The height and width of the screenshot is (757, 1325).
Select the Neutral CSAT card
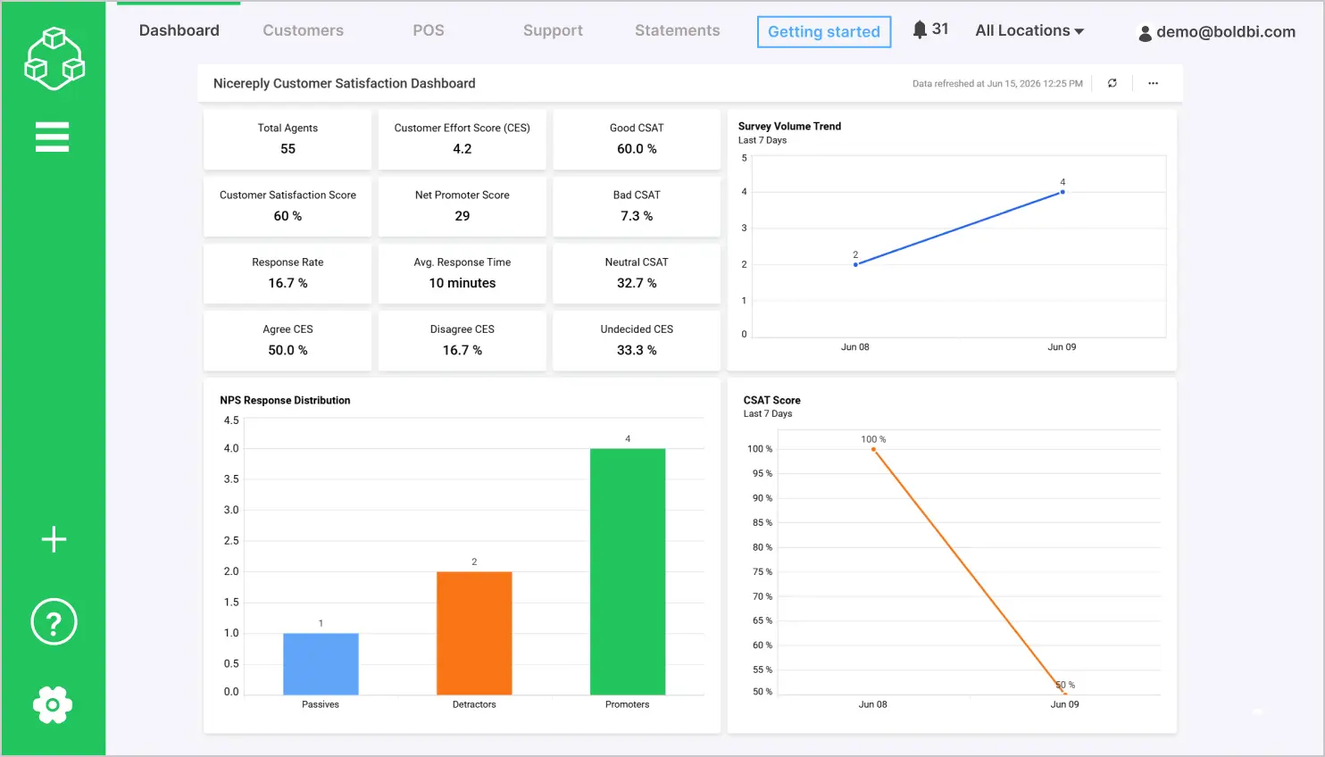point(637,274)
